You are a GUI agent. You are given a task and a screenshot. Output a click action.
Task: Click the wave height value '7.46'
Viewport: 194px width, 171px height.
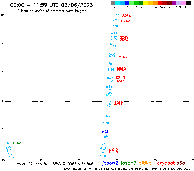click(x=7, y=143)
